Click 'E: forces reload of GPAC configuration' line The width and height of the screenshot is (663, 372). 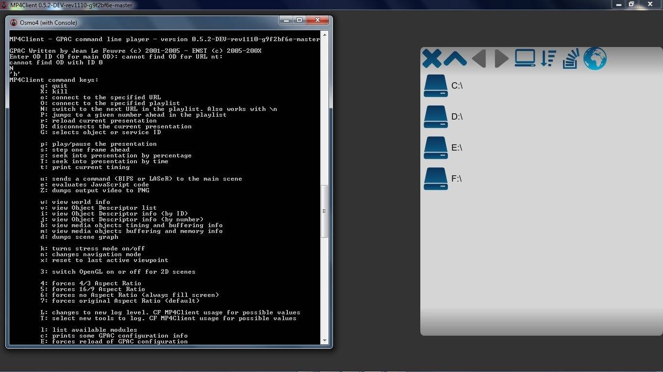coord(114,341)
